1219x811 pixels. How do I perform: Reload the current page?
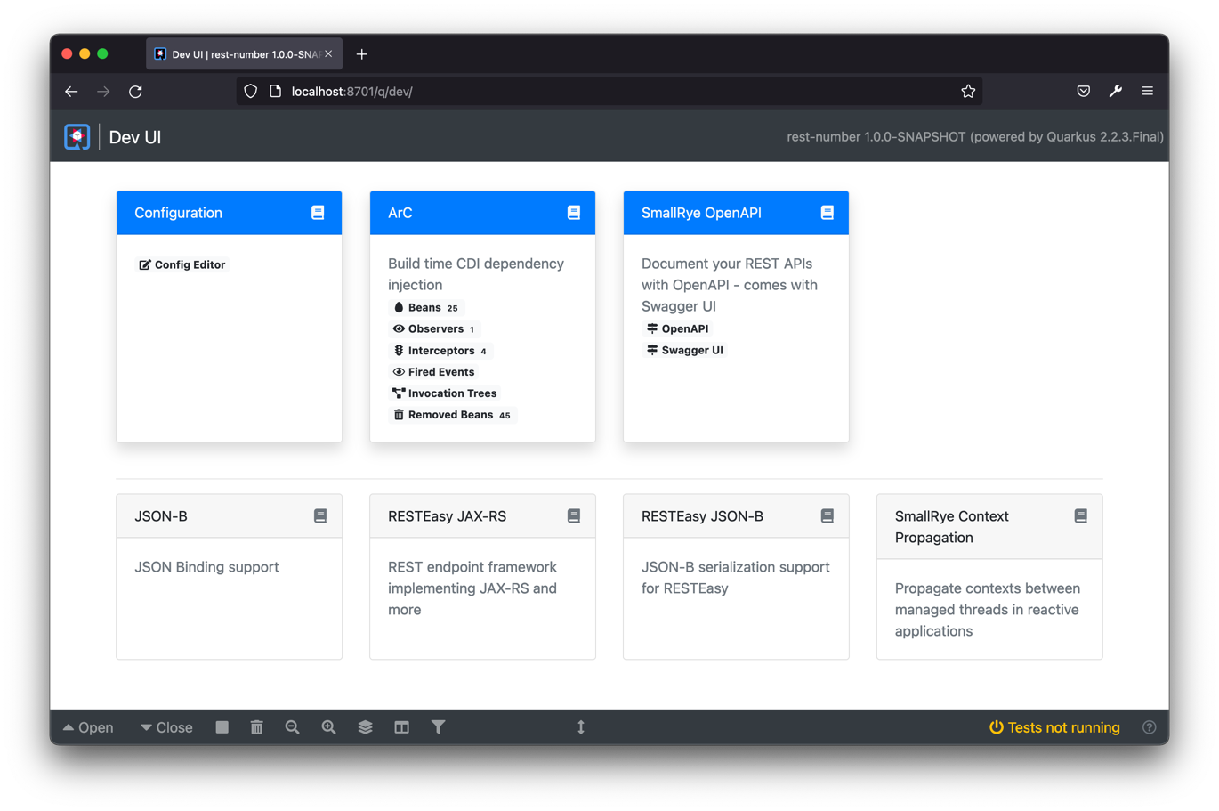point(135,91)
